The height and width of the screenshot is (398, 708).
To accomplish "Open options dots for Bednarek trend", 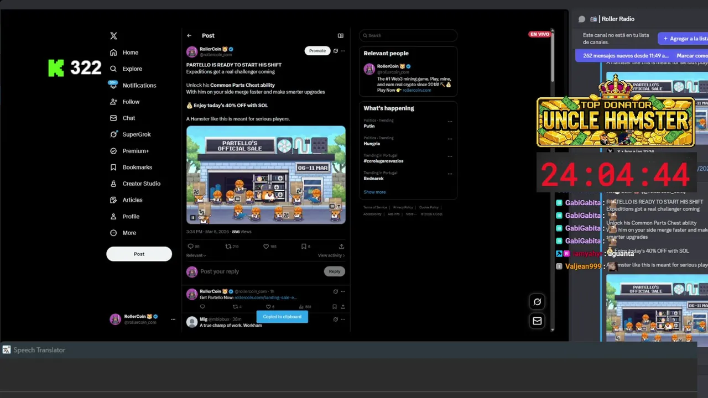I will [450, 174].
